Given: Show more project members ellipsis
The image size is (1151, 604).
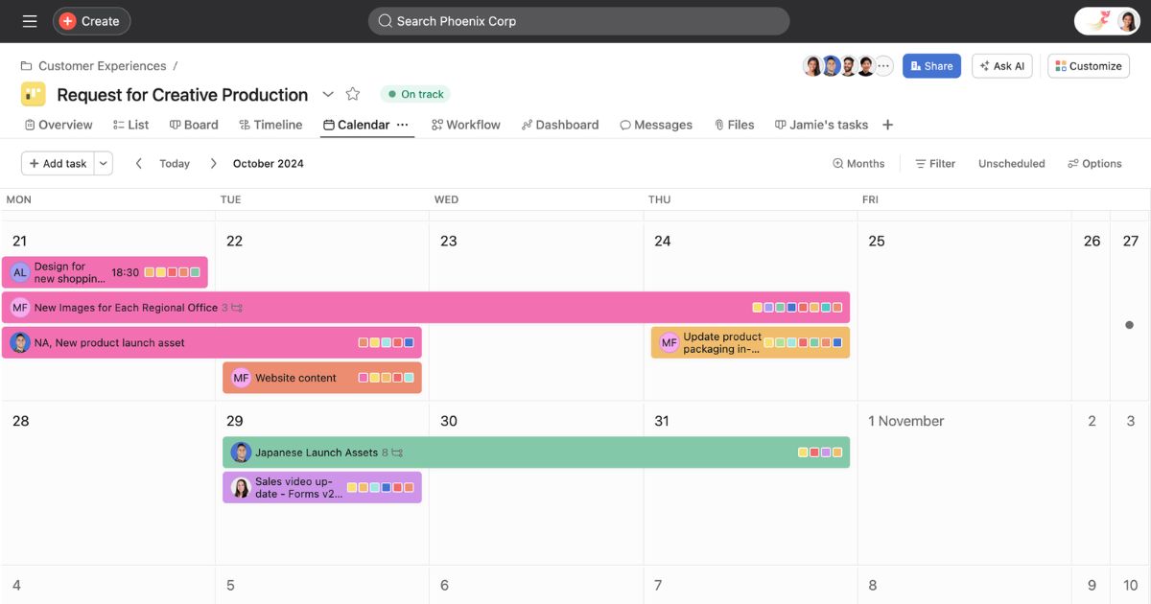Looking at the screenshot, I should [884, 66].
